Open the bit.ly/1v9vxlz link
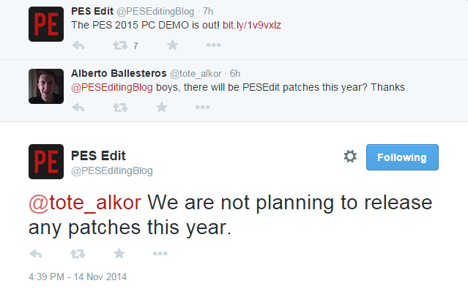The width and height of the screenshot is (468, 289). [x=252, y=25]
